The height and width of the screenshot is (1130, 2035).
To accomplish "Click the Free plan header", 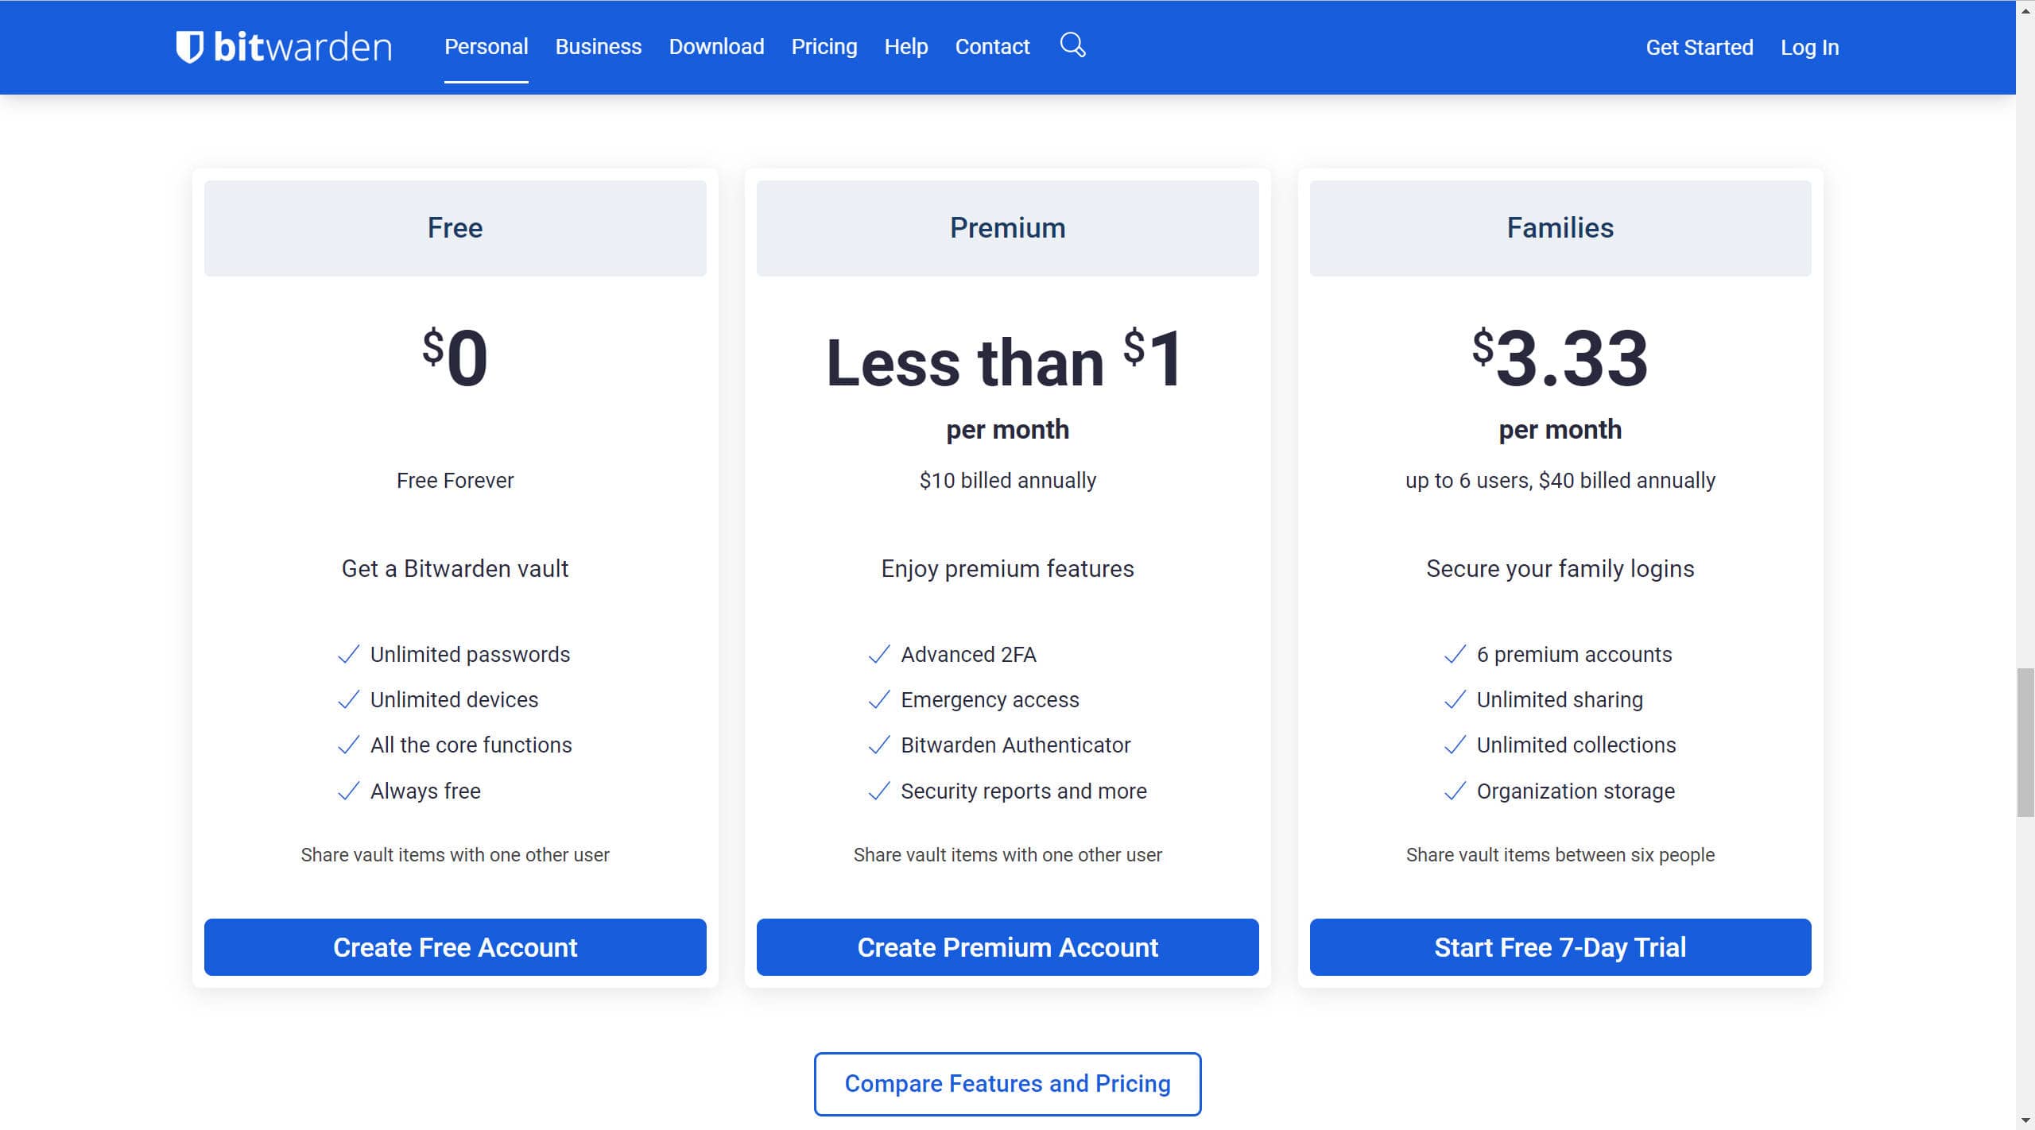I will 455,228.
